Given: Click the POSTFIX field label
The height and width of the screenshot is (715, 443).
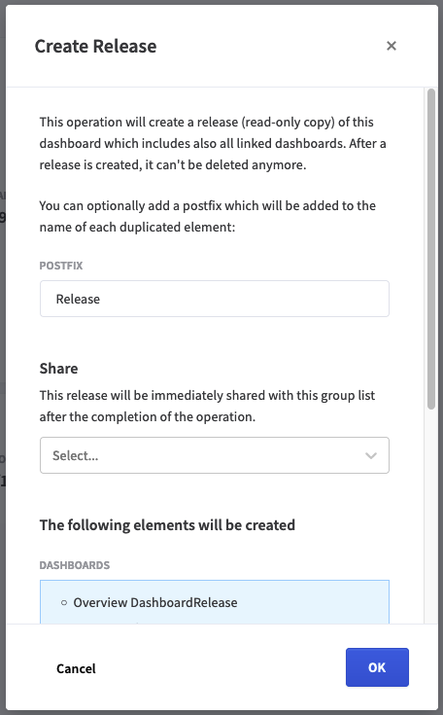Looking at the screenshot, I should (x=61, y=266).
